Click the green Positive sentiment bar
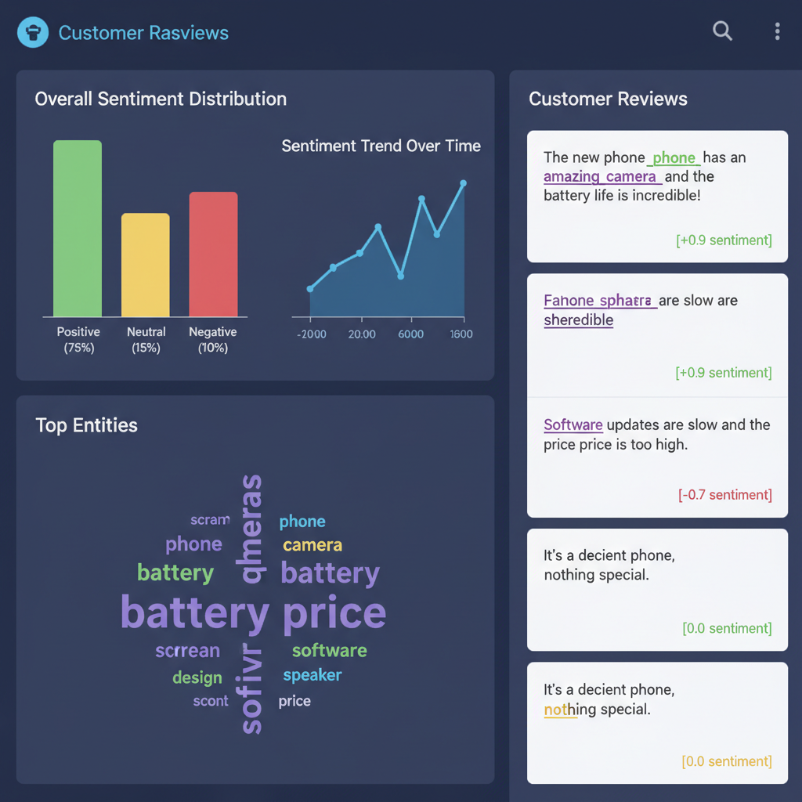The image size is (802, 802). click(x=78, y=228)
